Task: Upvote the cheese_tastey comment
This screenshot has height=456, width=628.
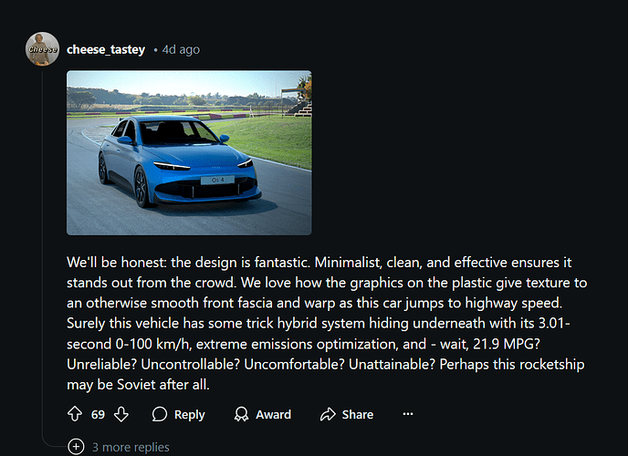Action: (75, 414)
